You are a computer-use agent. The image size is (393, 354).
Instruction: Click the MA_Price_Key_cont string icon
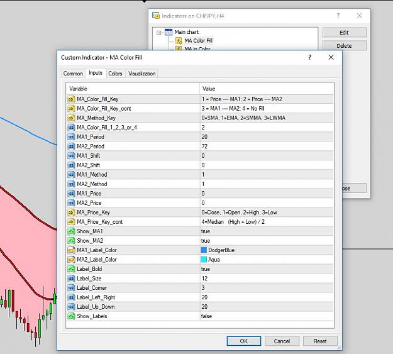71,222
